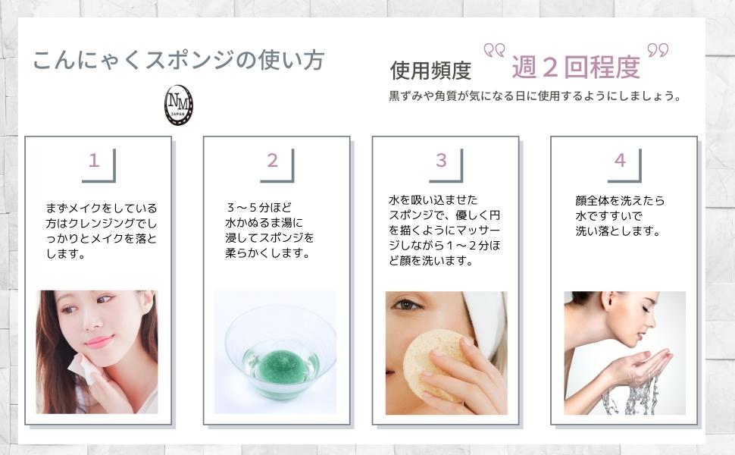
Task: Click the closing quotation mark icon
Action: [658, 50]
